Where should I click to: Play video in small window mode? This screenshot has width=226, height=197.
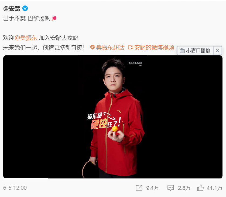(195, 51)
